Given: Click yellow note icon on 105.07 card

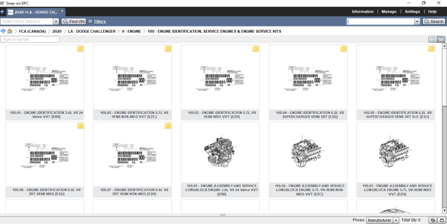Looking at the screenshot, I should coord(168,126).
